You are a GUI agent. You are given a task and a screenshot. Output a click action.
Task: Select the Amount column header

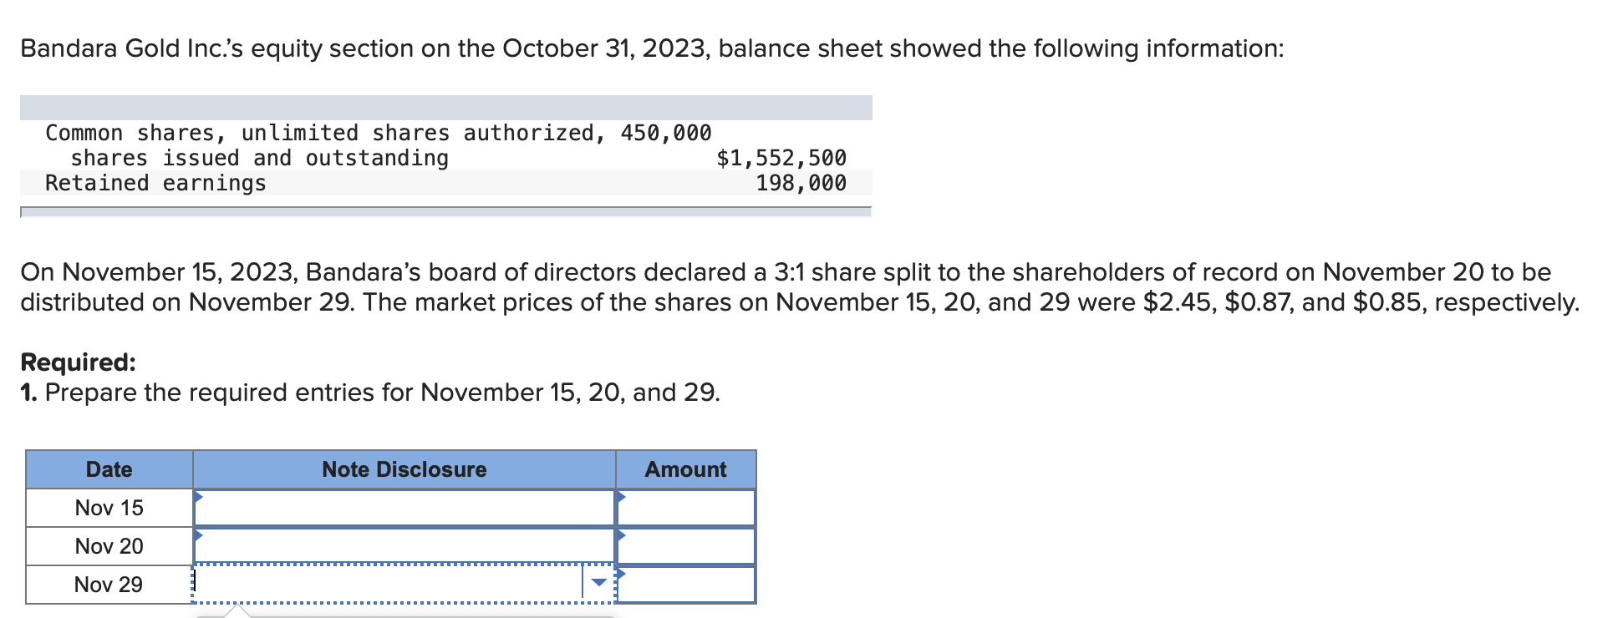685,469
